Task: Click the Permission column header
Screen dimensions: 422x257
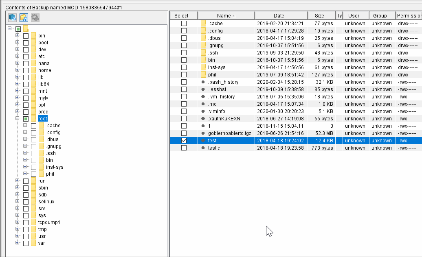Action: click(409, 15)
